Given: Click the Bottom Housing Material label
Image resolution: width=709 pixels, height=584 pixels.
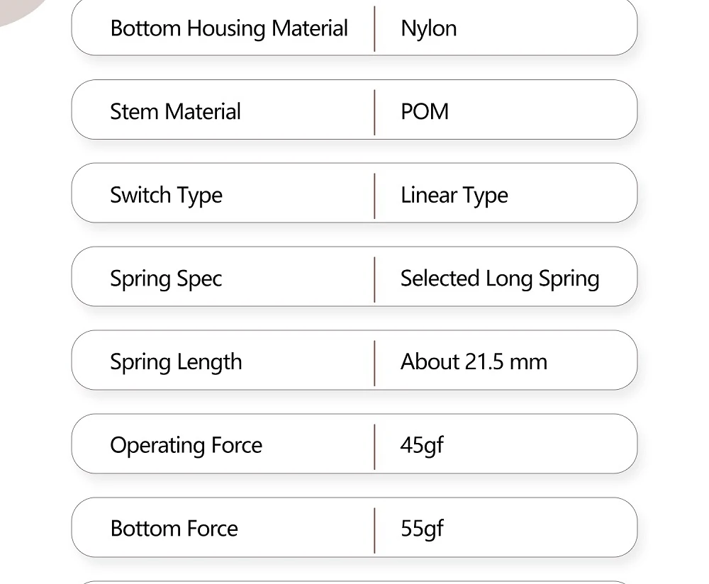Looking at the screenshot, I should coord(229,28).
